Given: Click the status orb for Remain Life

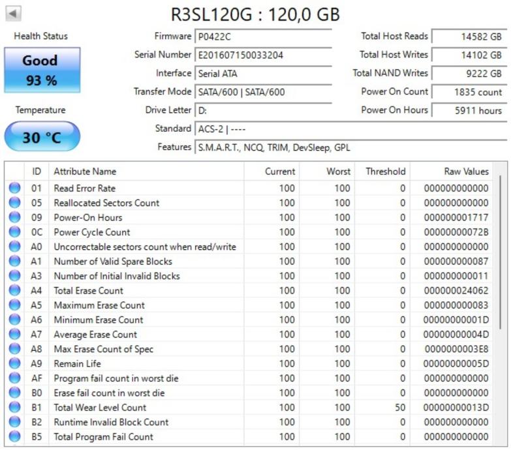Looking at the screenshot, I should 14,363.
